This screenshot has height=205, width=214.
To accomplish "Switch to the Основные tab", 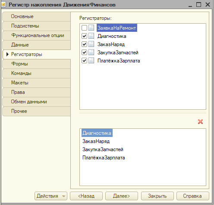I will pos(37,16).
